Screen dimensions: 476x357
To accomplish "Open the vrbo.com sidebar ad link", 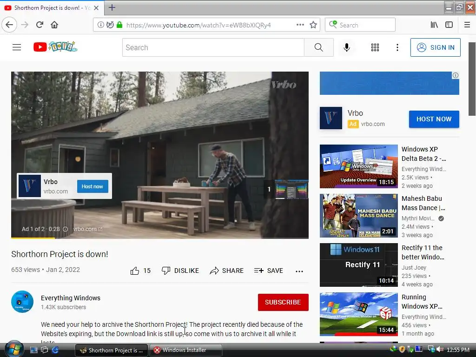I will click(373, 124).
